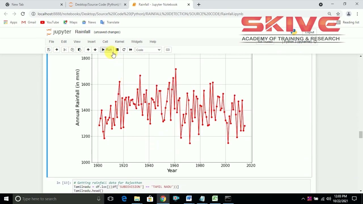Cut selected cells with scissors icon
This screenshot has width=363, height=204.
point(65,50)
